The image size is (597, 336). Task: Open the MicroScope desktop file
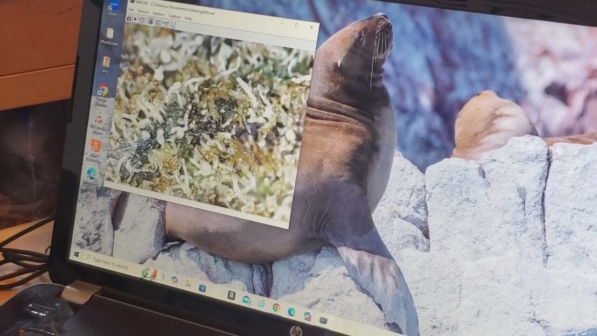click(110, 36)
